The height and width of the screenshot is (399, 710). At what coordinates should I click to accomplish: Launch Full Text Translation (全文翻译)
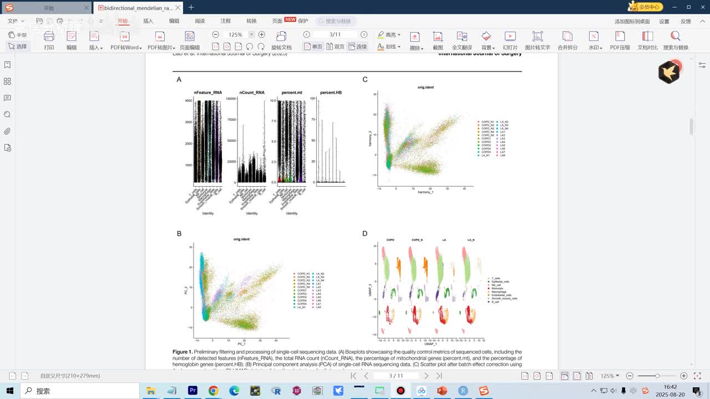(461, 41)
